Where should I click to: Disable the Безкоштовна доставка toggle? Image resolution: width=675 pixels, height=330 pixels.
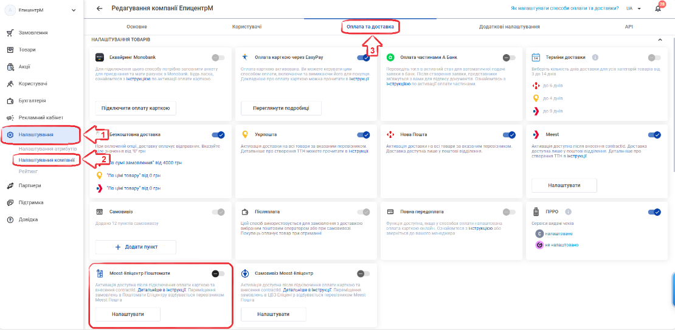pyautogui.click(x=218, y=135)
